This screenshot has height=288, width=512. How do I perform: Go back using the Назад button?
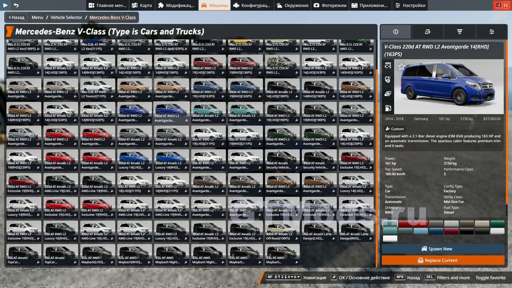click(x=15, y=17)
